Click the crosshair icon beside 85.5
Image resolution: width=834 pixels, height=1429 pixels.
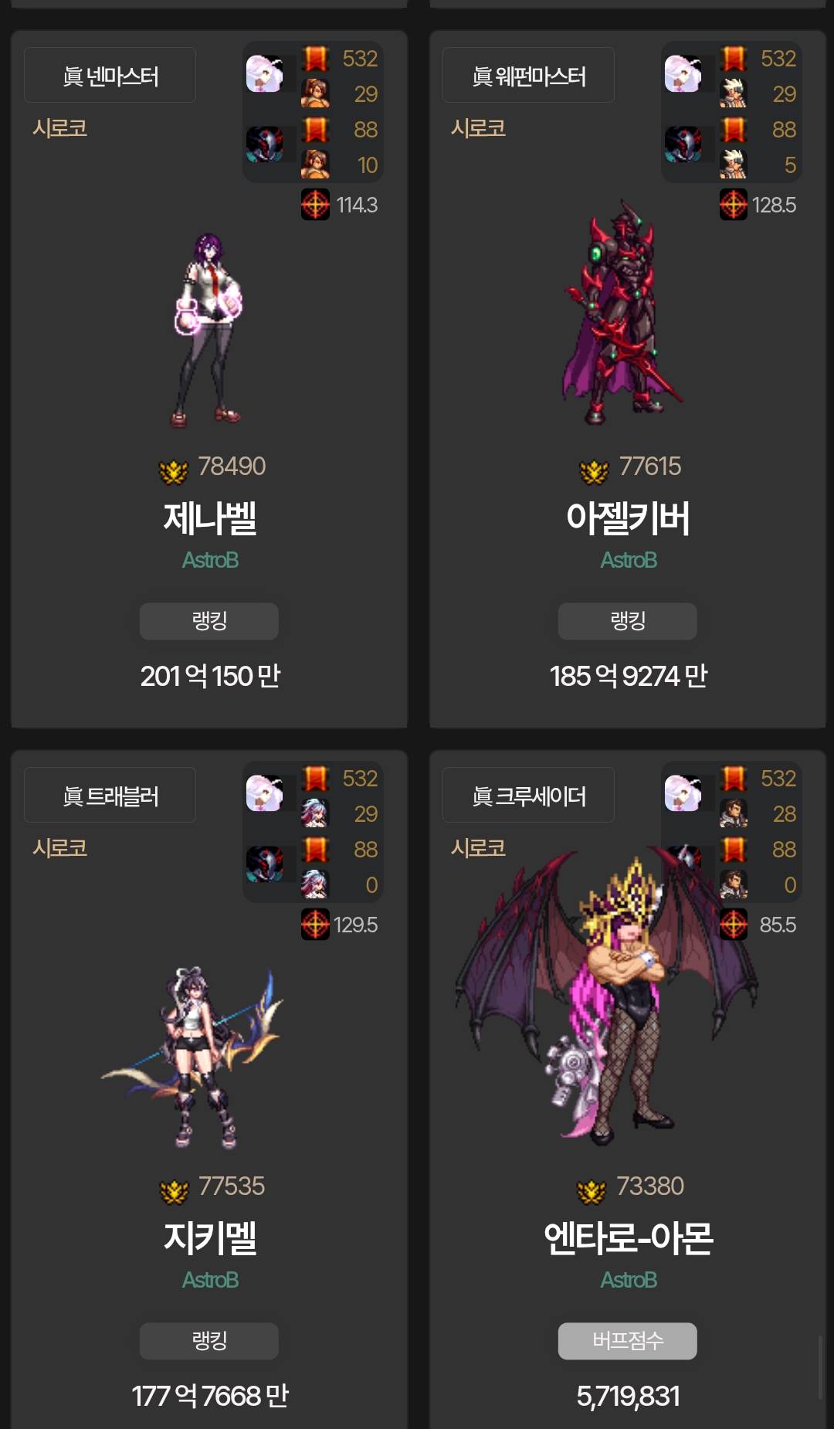(734, 925)
